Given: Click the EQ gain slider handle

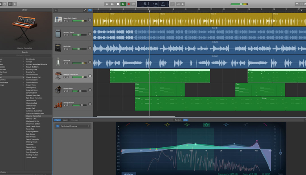Looking at the screenshot, I should point(280,153).
